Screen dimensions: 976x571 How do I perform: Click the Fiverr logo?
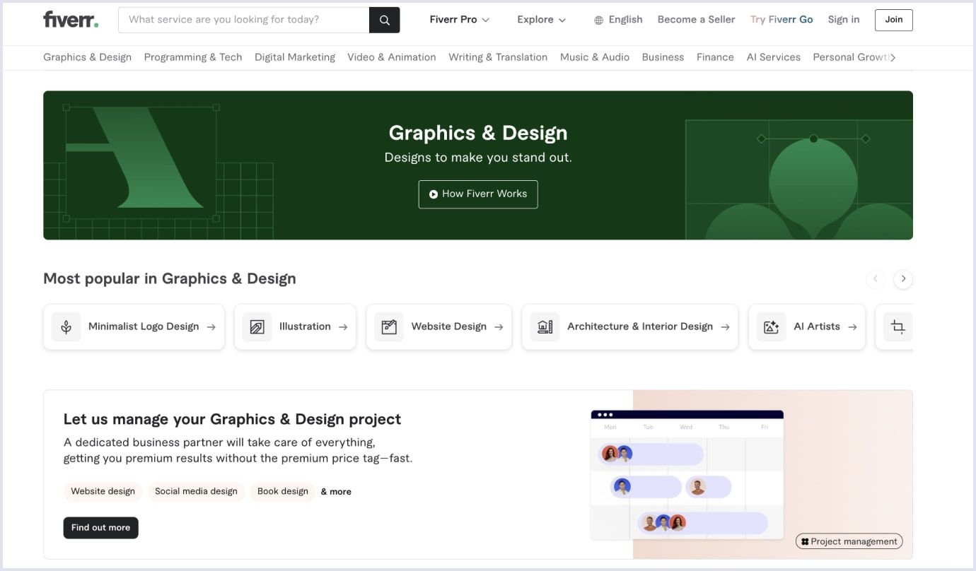point(71,20)
